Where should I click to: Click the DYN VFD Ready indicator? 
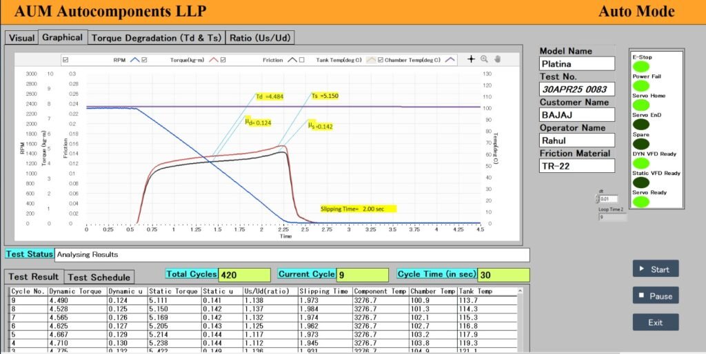641,163
